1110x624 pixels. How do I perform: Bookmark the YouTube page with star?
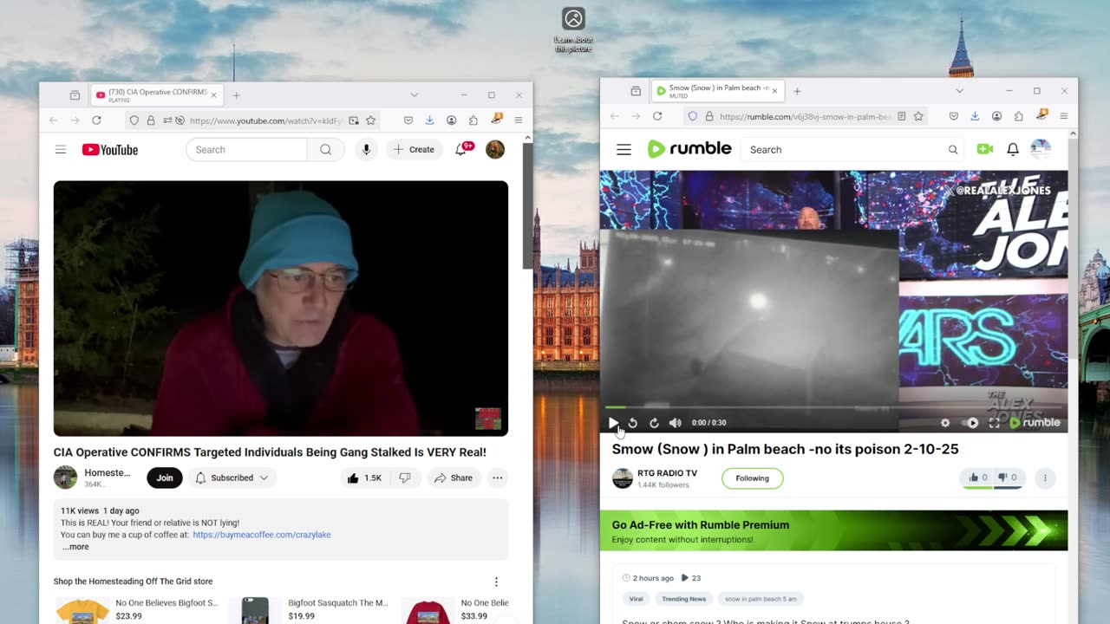coord(370,120)
